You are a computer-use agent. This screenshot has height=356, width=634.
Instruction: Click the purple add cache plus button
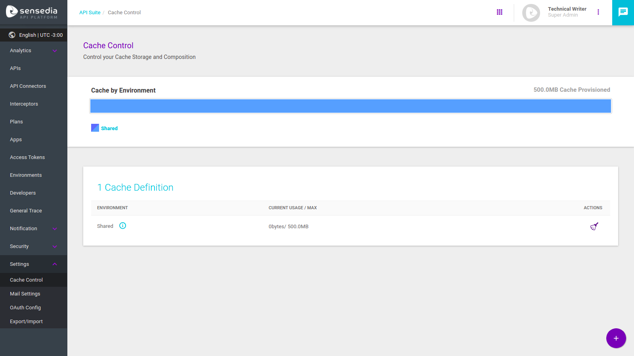[x=616, y=338]
